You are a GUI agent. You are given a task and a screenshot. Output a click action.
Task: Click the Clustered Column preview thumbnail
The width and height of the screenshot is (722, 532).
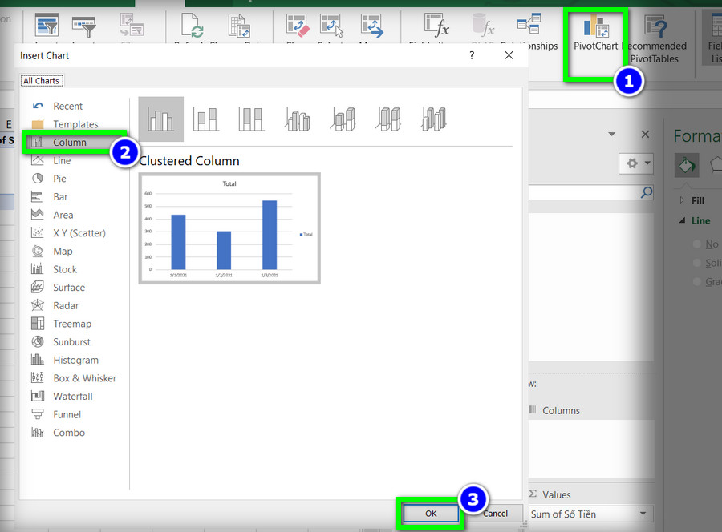(x=229, y=228)
